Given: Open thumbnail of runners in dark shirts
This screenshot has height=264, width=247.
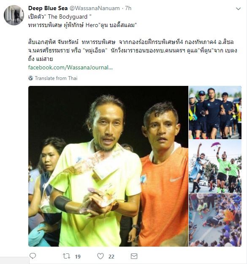Looking at the screenshot, I should tap(215, 113).
